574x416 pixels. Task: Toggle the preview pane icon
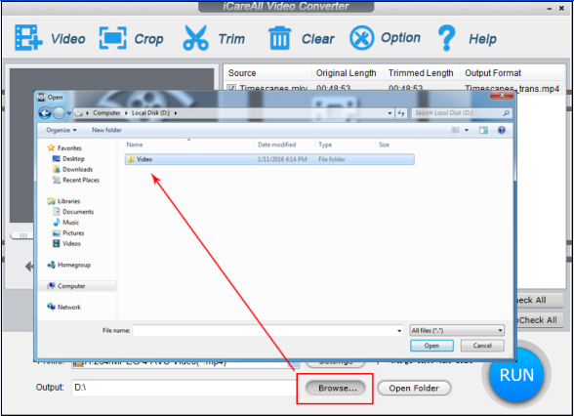pos(483,130)
